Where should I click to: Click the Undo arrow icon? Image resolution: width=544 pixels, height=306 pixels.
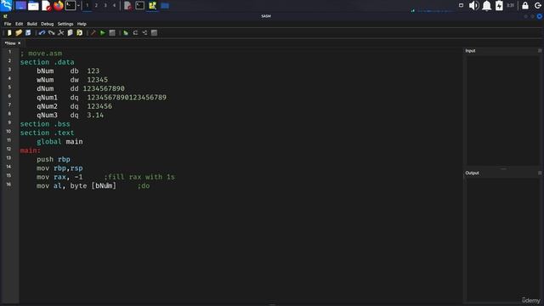(42, 32)
